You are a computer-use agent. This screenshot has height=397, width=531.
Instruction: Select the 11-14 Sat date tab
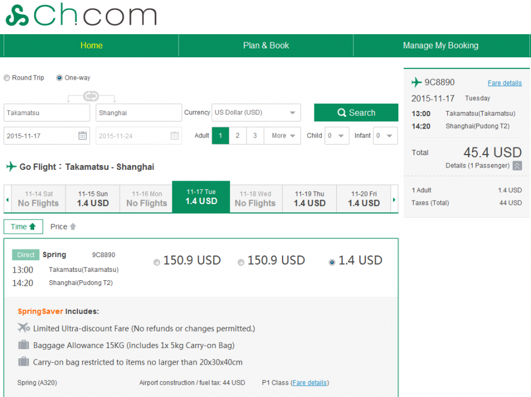tap(38, 199)
